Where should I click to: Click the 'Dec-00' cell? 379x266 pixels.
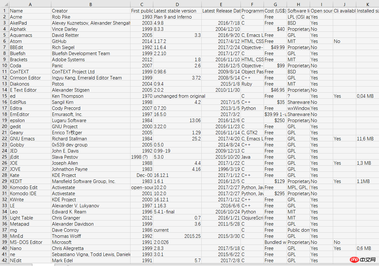(142, 175)
